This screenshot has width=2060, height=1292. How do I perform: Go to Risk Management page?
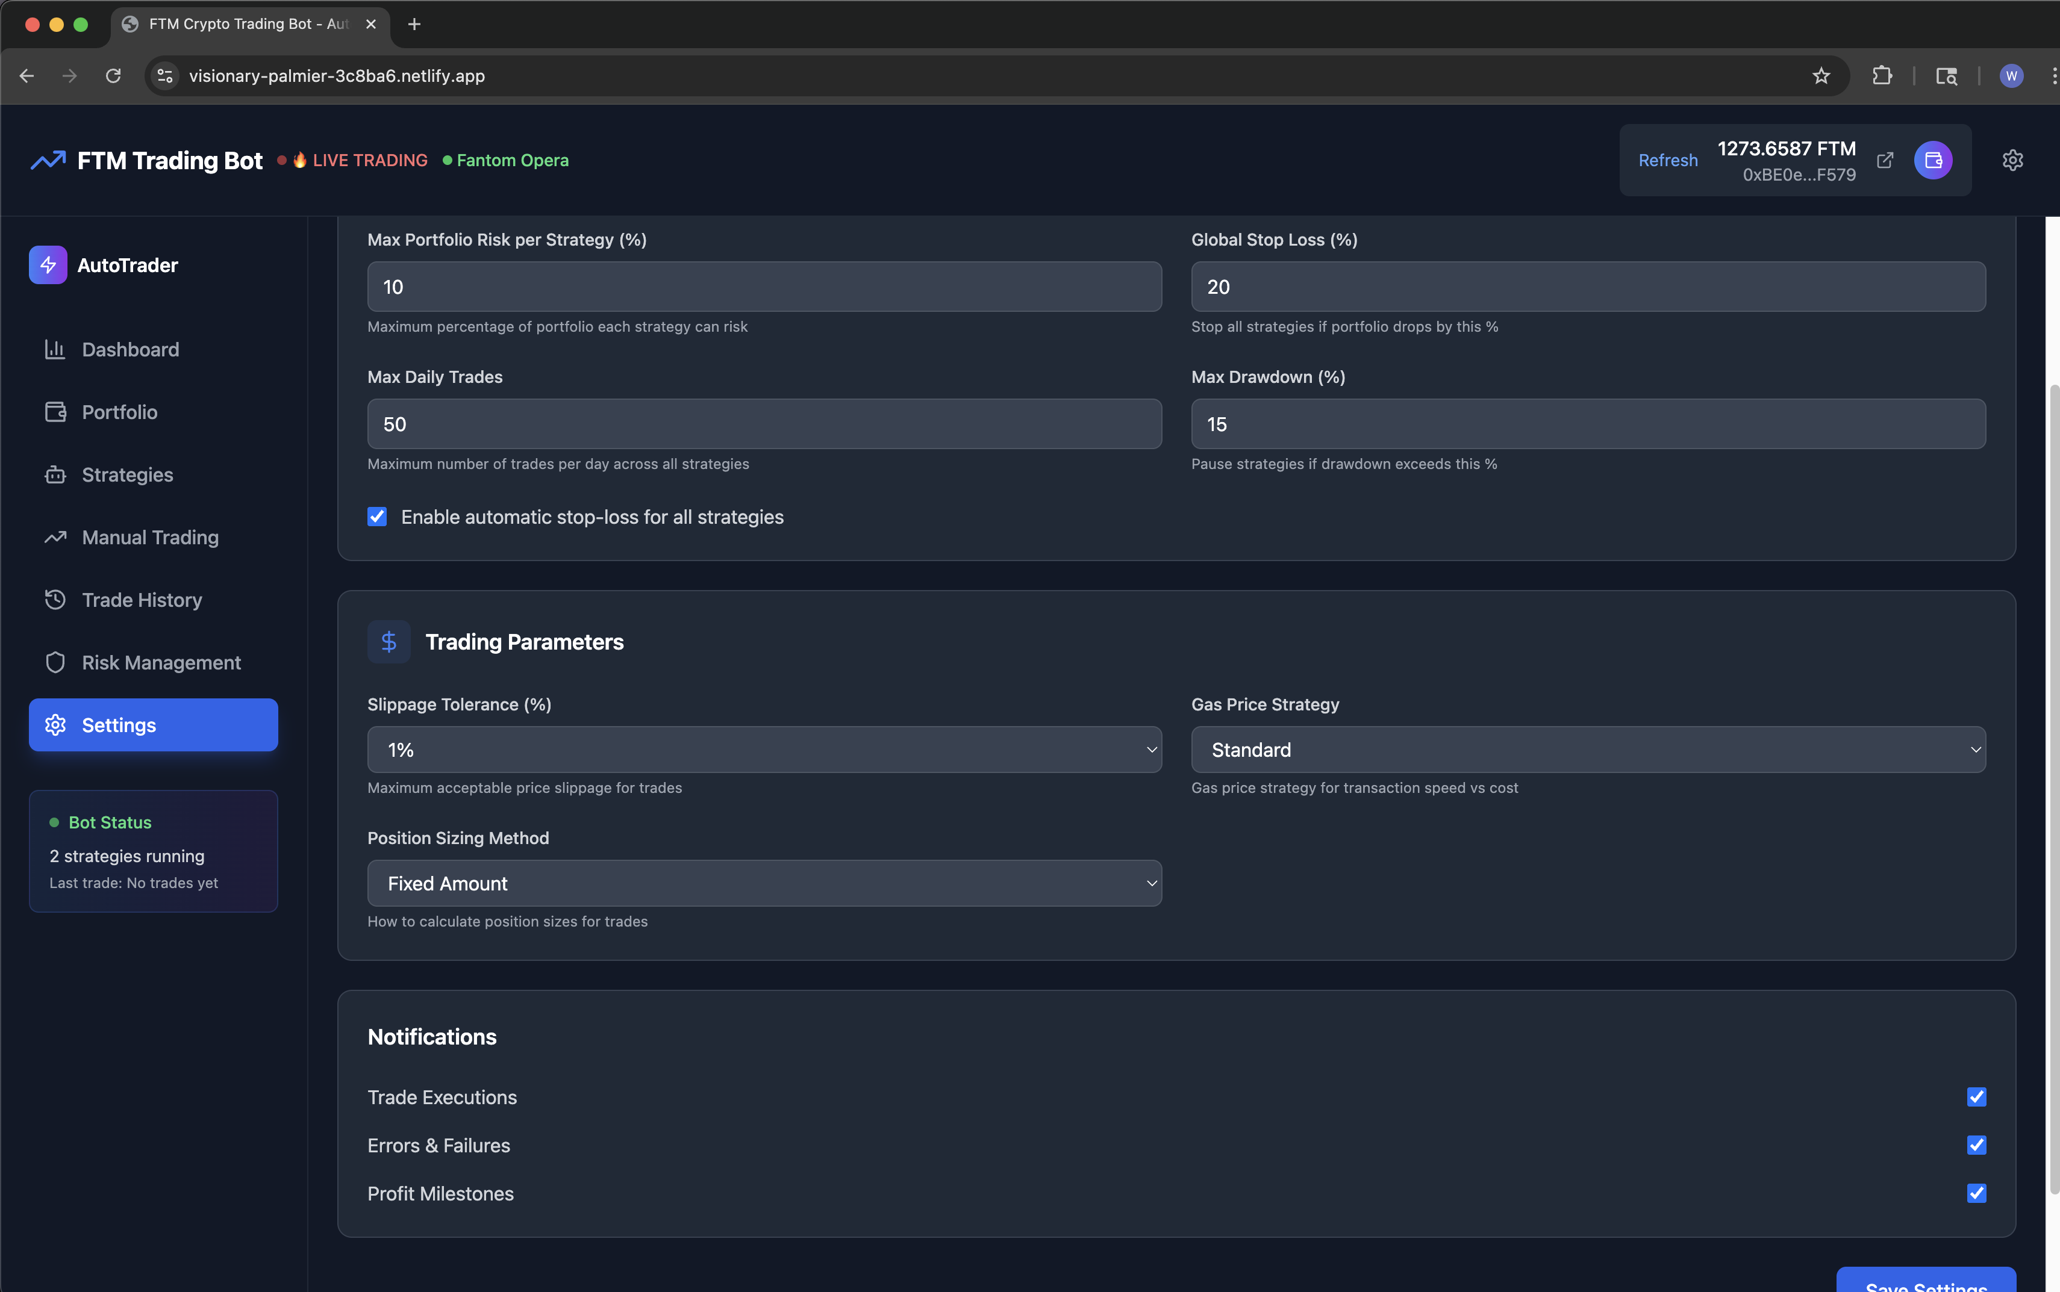pyautogui.click(x=161, y=662)
